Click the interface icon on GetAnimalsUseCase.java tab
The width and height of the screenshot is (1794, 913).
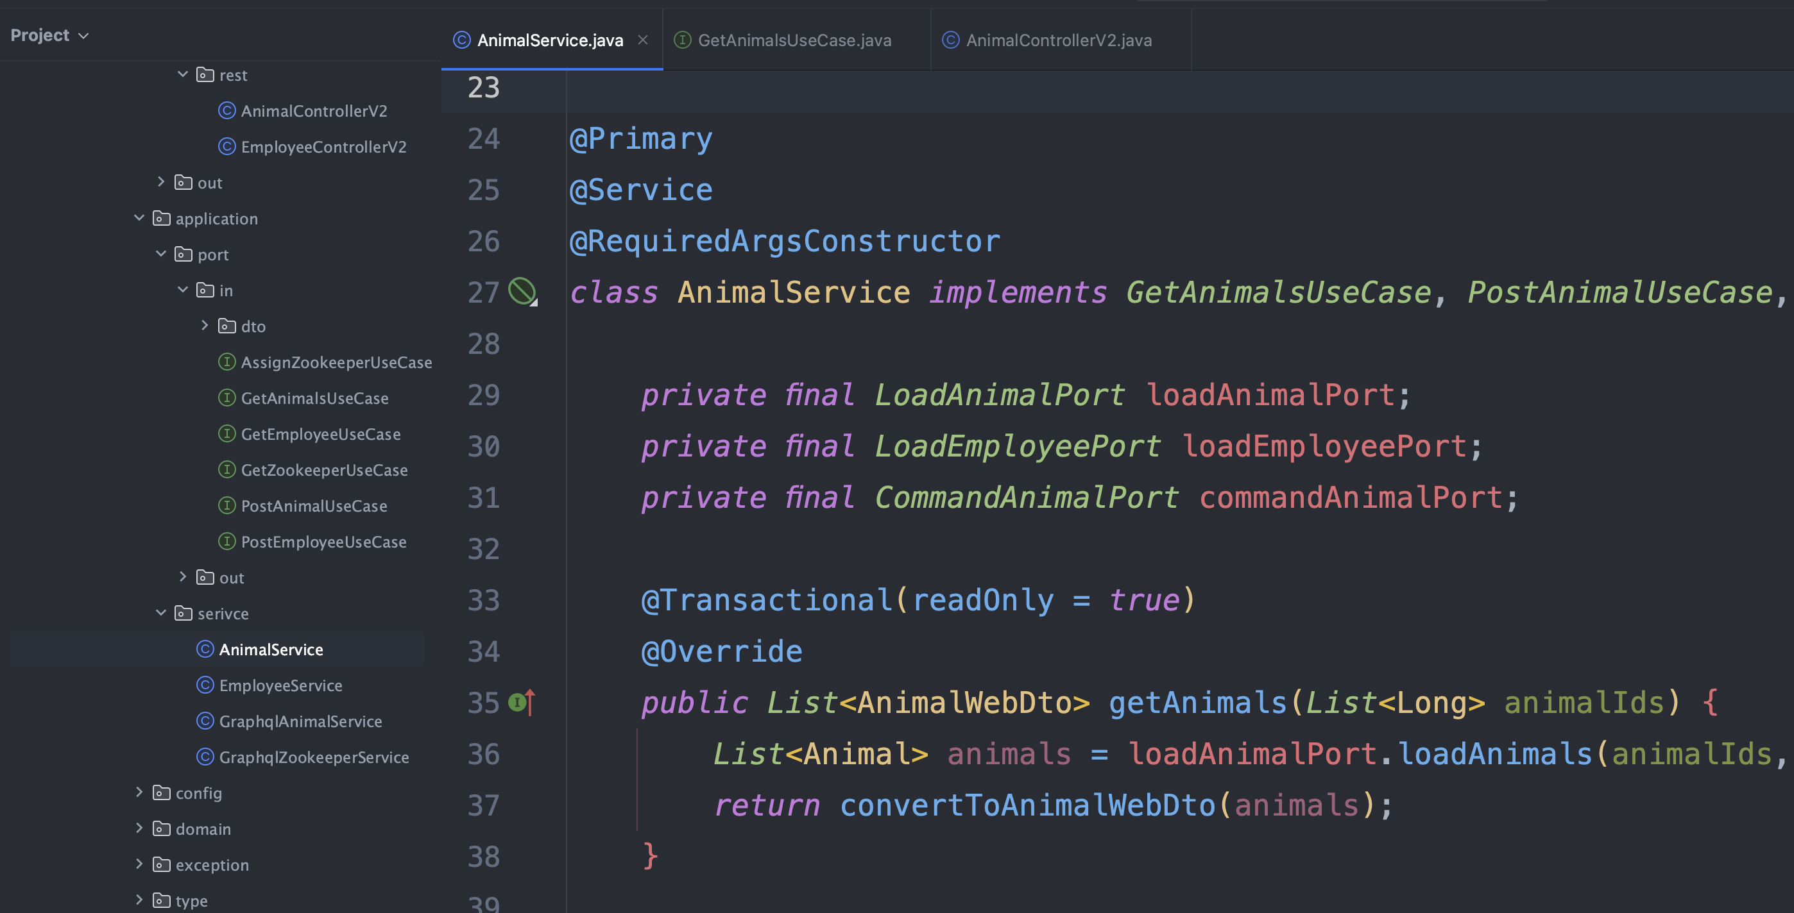coord(683,40)
